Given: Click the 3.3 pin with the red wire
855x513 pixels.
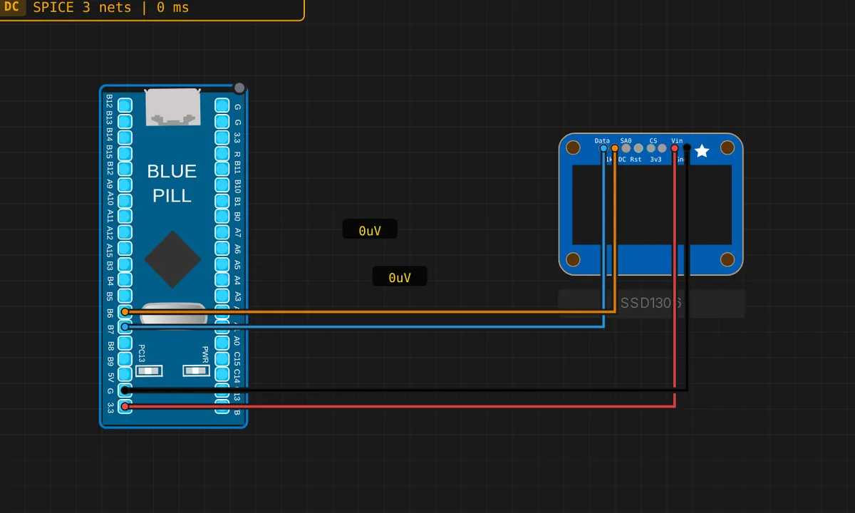Looking at the screenshot, I should coord(125,406).
